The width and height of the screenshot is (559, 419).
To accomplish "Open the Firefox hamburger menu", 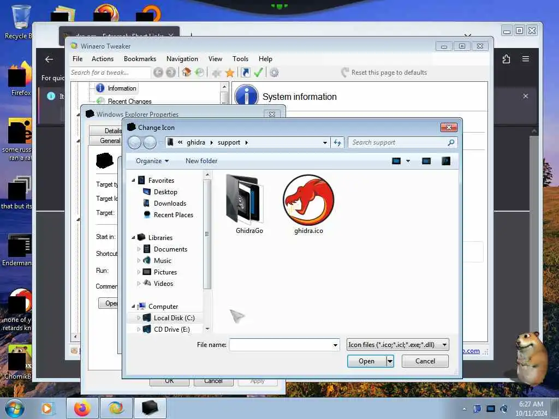I will point(526,59).
